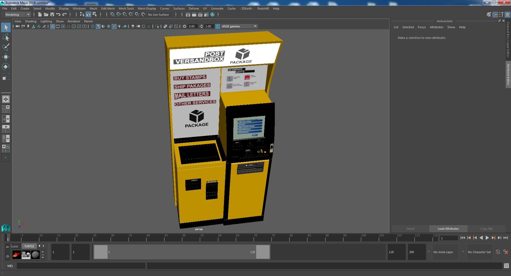Open the Redshift menu
Viewport: 511px width, 276px height.
point(263,9)
